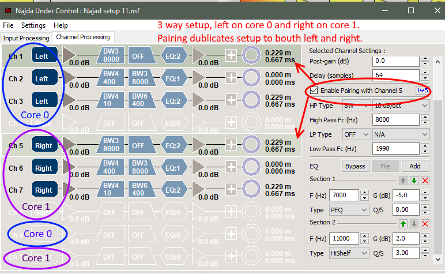Select the Ch 2 EQ:1 block

pos(174,78)
